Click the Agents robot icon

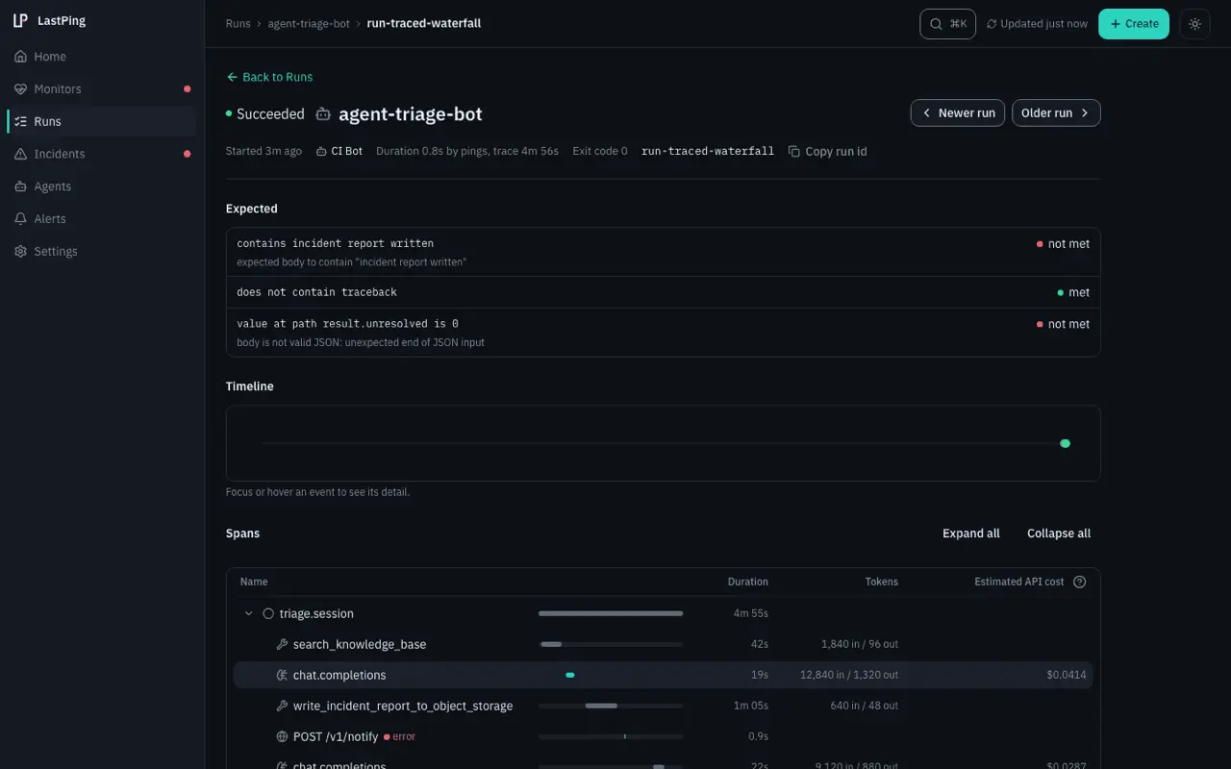click(20, 186)
